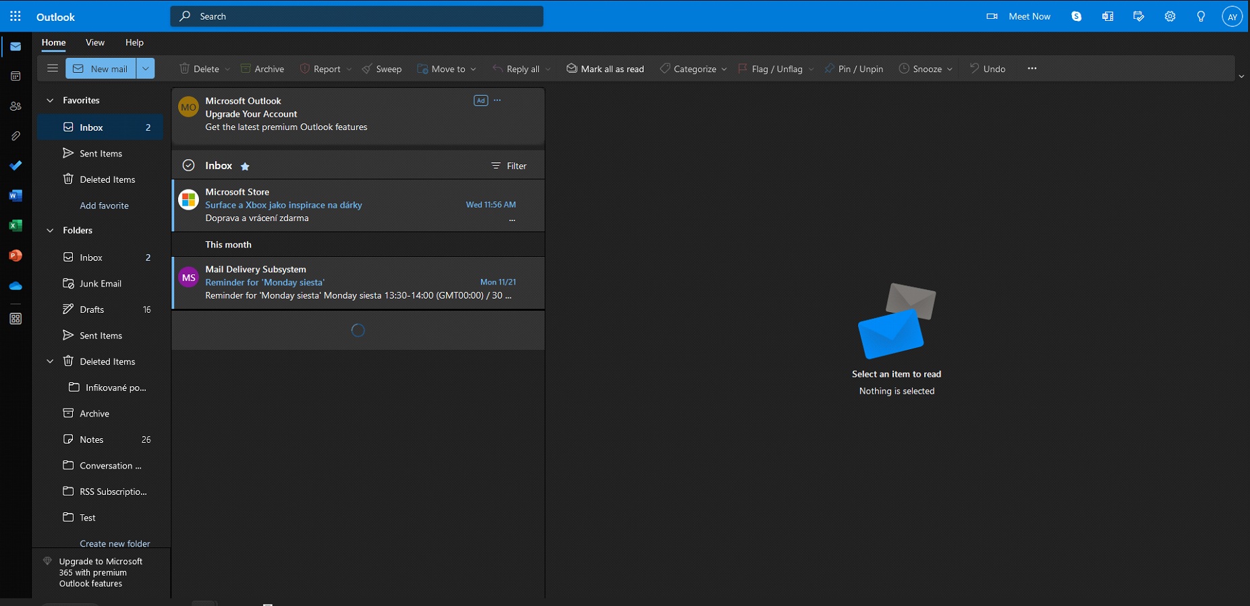Click the Delete toolbar button
Viewport: 1250px width, 606px height.
(199, 69)
